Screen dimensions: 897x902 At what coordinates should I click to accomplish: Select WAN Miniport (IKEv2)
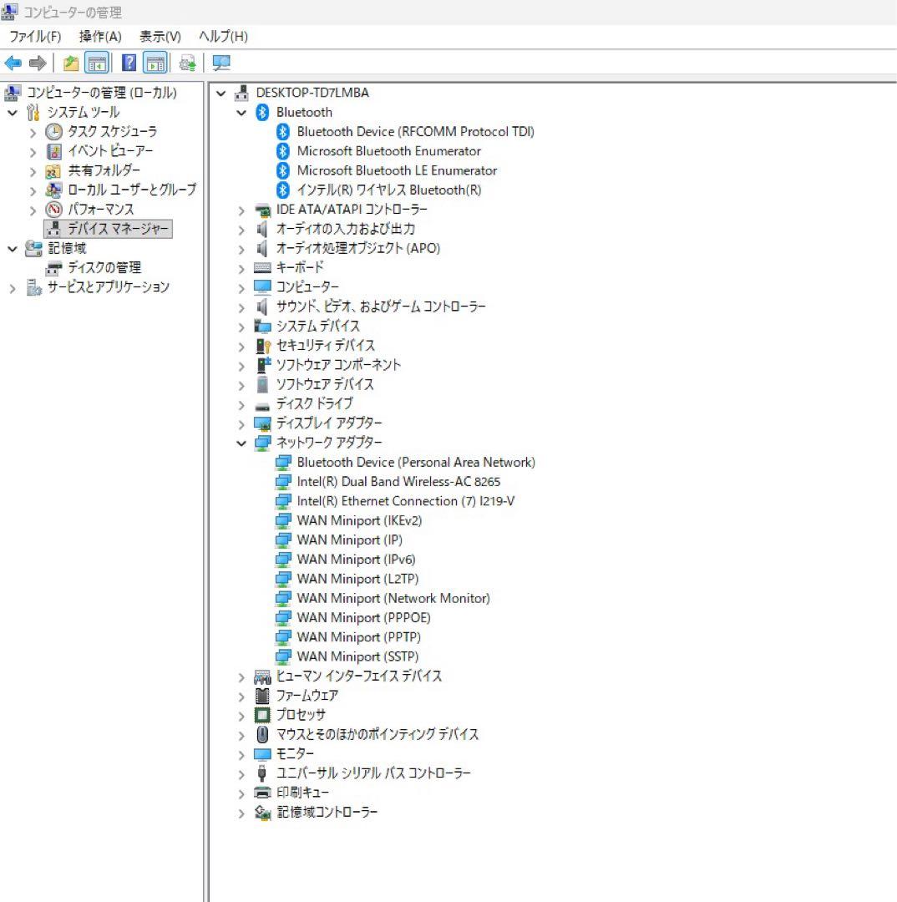tap(359, 520)
